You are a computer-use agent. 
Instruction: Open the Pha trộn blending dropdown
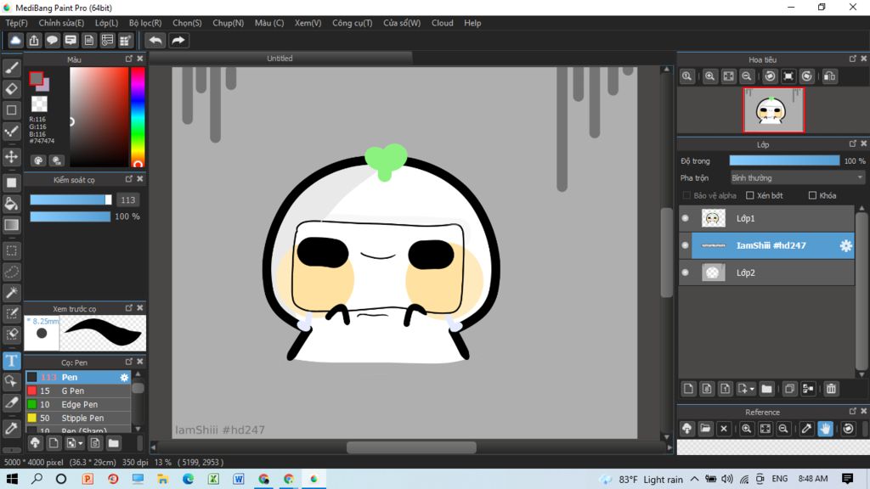(x=797, y=178)
